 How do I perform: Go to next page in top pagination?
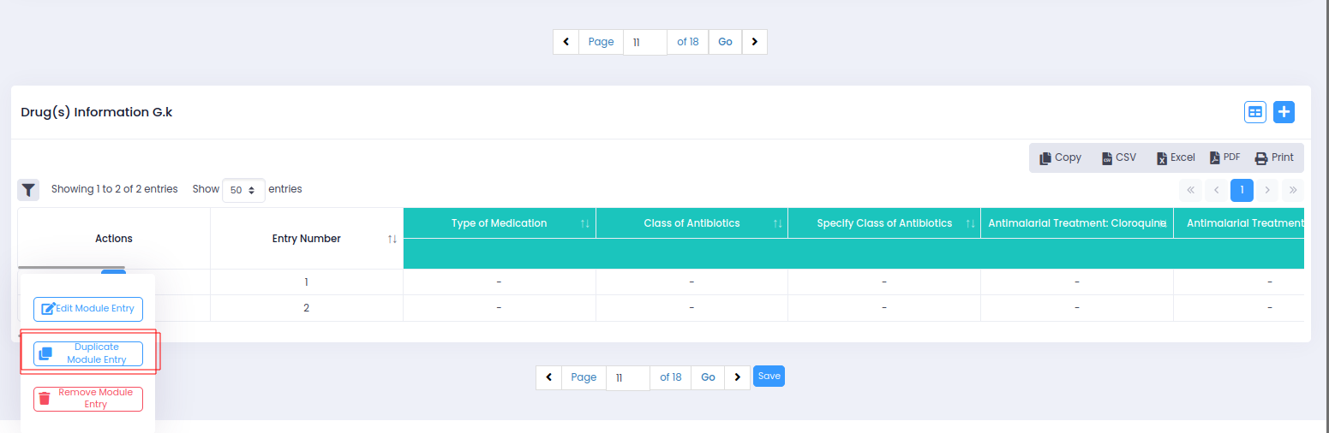pos(754,42)
